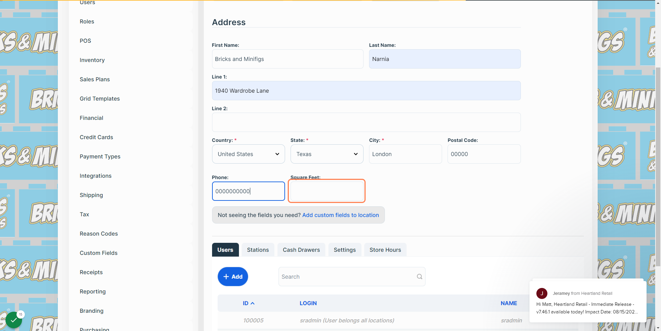
Task: Click the Line 1 address field
Action: (366, 91)
